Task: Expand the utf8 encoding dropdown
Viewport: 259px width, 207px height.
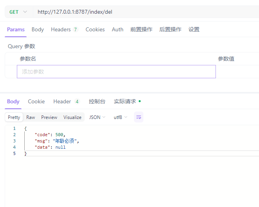Action: pos(120,117)
